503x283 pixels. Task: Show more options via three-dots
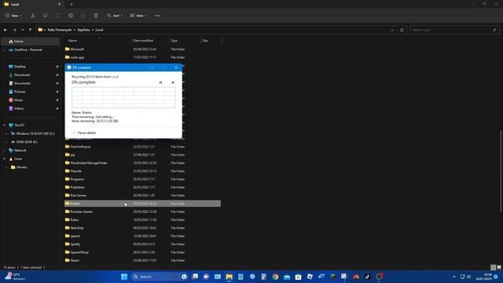click(x=157, y=16)
